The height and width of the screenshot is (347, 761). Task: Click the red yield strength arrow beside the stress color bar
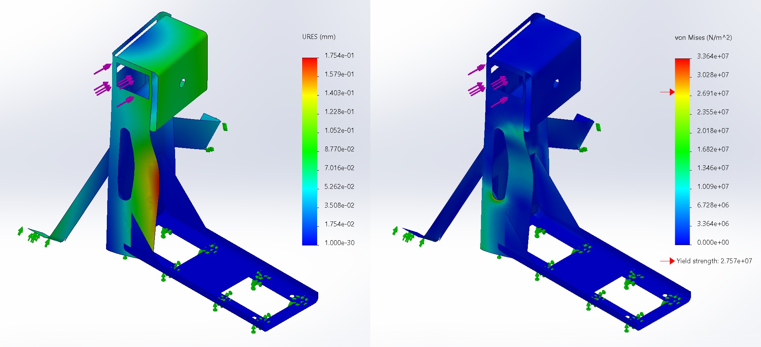[x=667, y=92]
